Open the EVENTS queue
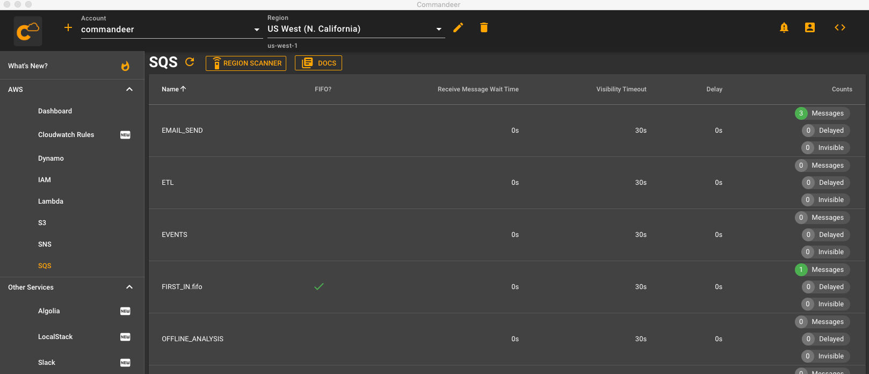869x374 pixels. coord(175,235)
